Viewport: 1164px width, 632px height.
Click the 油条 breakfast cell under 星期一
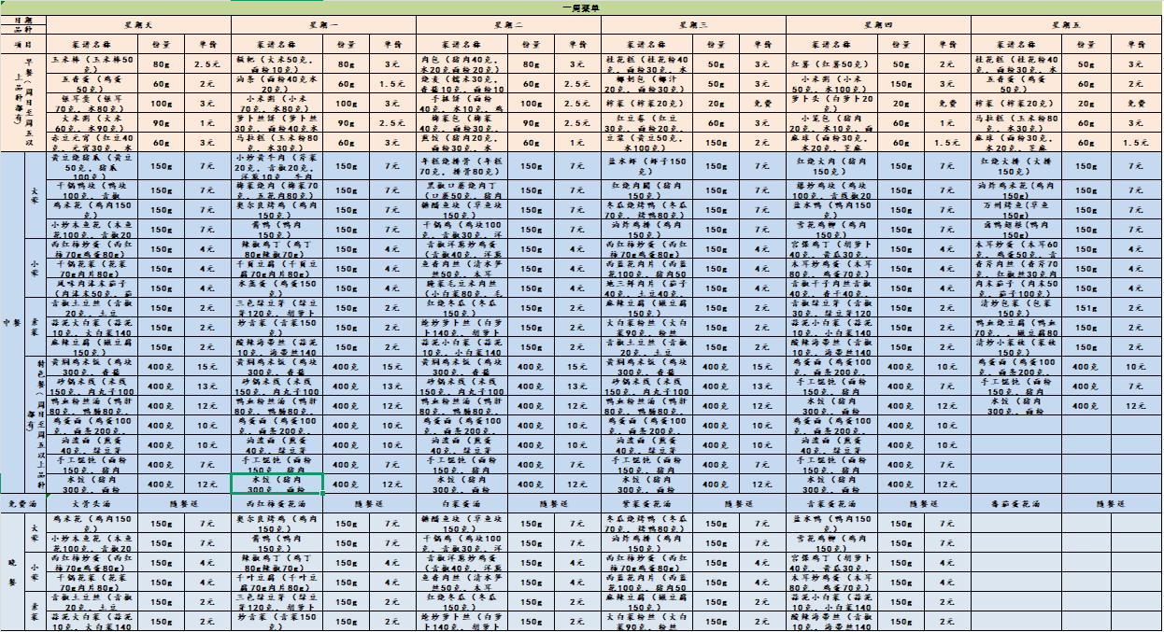point(277,83)
